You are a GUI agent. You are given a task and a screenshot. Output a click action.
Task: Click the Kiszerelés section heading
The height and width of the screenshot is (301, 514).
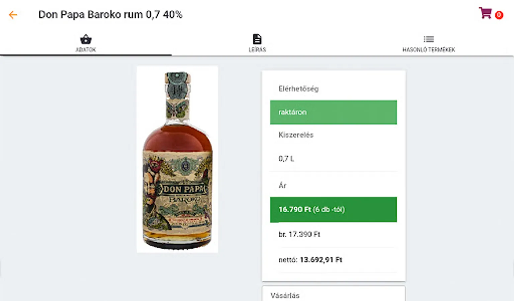click(296, 135)
